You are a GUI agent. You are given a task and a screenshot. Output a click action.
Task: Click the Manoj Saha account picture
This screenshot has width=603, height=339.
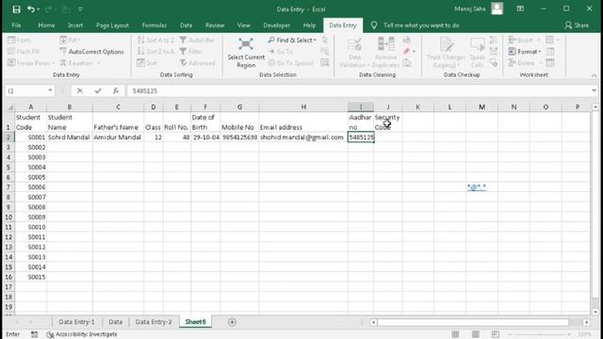497,8
